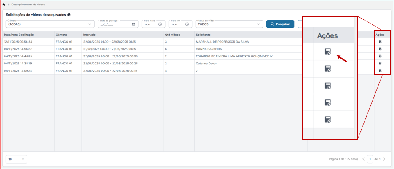Image resolution: width=394 pixels, height=169 pixels.
Task: Open the page size selector showing 10
Action: (16, 159)
